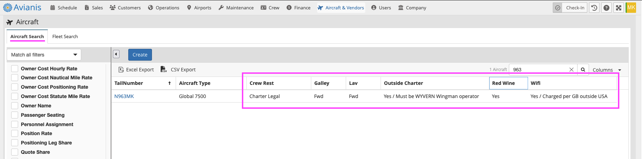642x159 pixels.
Task: Tick the Passenger Seating checkbox
Action: coord(15,115)
